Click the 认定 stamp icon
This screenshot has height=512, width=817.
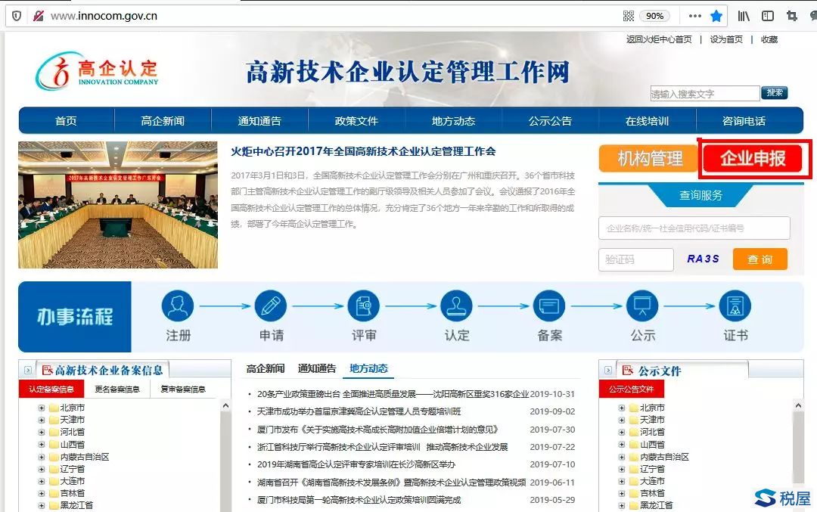tap(457, 309)
